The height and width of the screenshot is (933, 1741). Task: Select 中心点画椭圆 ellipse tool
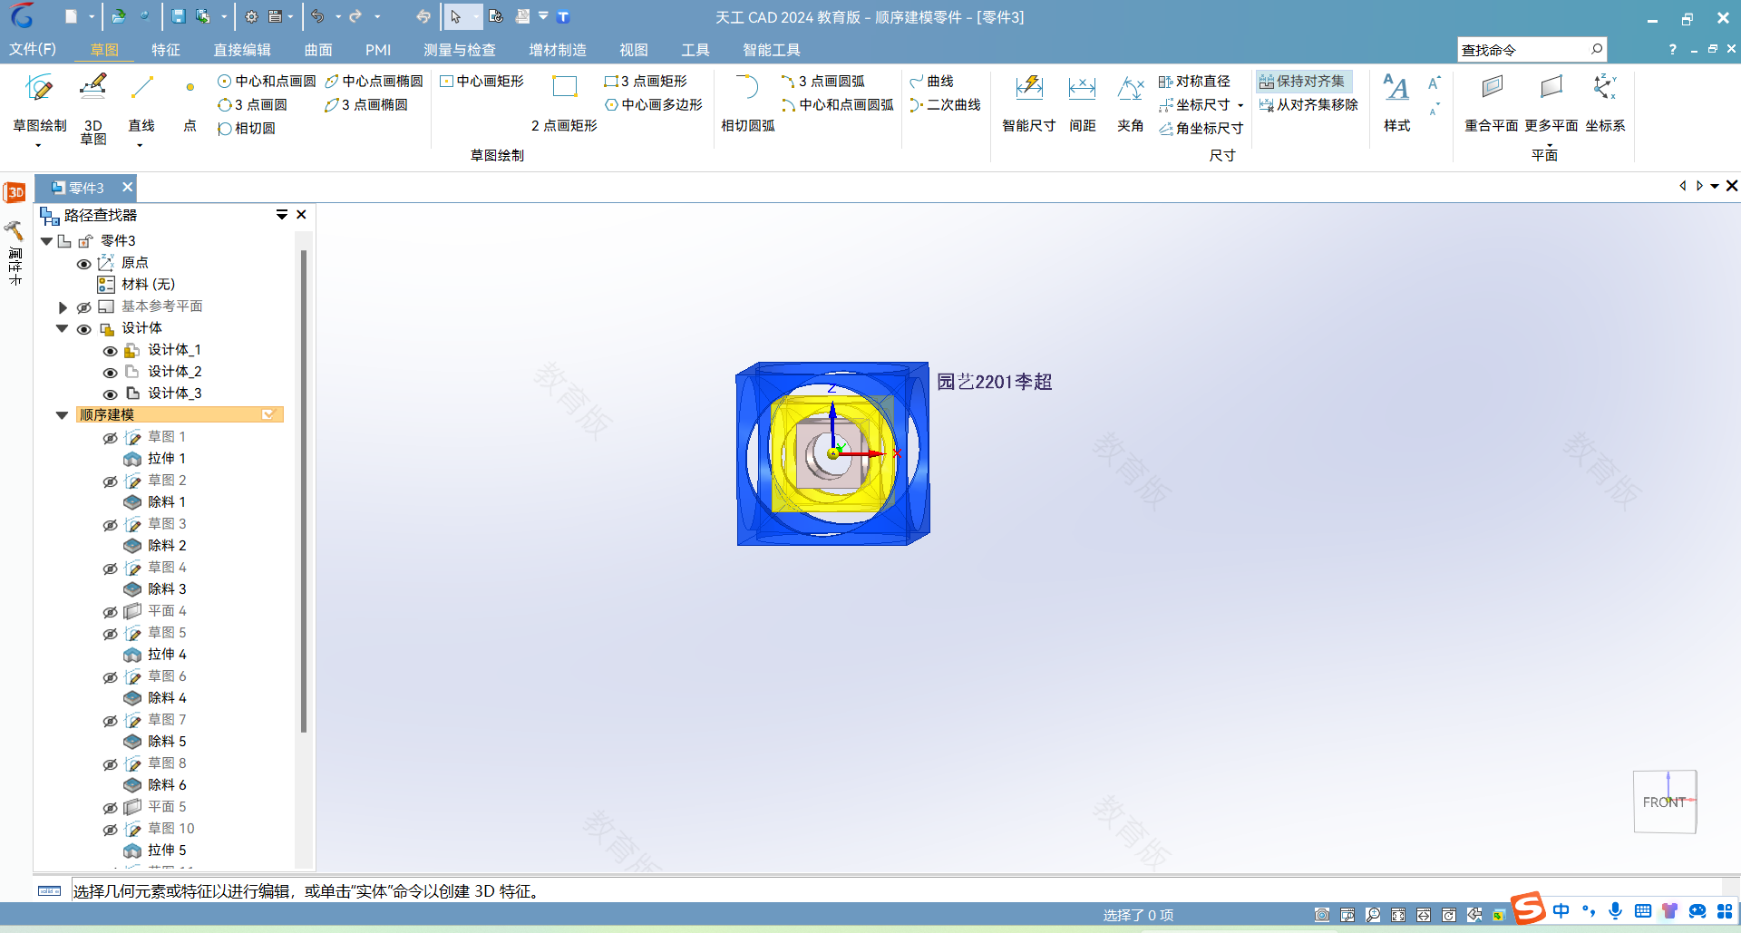pos(374,82)
